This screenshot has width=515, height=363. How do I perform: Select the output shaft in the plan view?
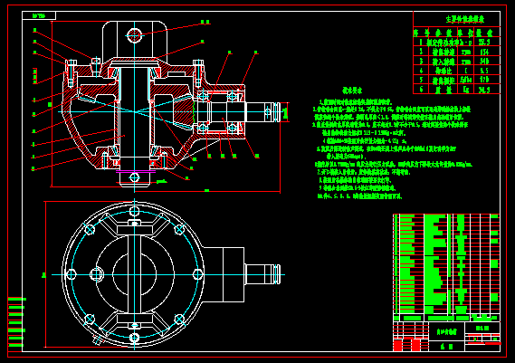262,274
